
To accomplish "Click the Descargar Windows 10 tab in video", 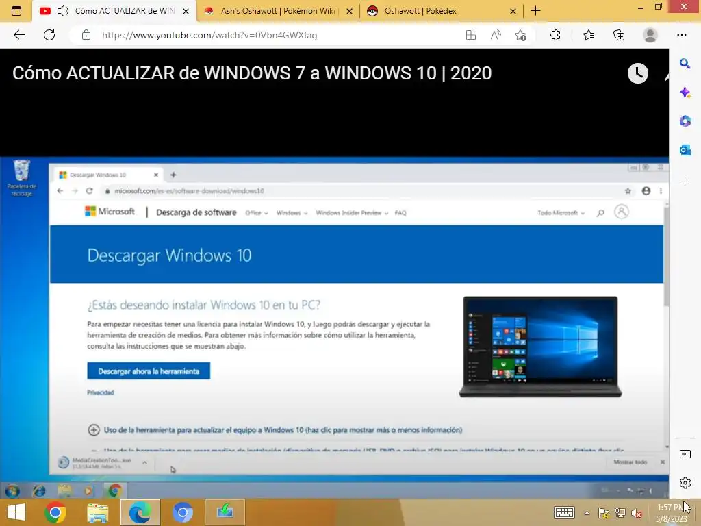I will click(107, 175).
